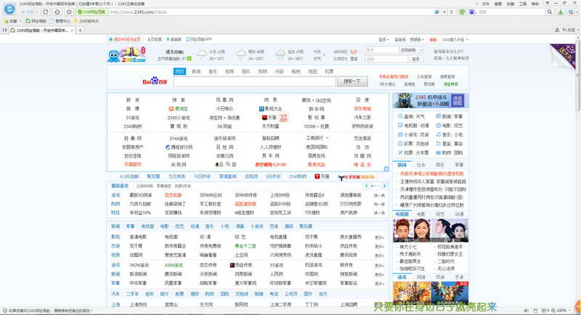Screen dimensions: 581x315
Task: Open the download manager icon
Action: (x=561, y=12)
